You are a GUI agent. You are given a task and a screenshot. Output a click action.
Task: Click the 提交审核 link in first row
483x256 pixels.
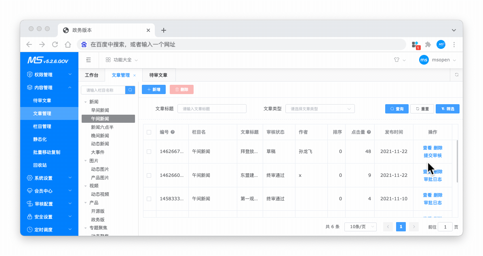(432, 155)
